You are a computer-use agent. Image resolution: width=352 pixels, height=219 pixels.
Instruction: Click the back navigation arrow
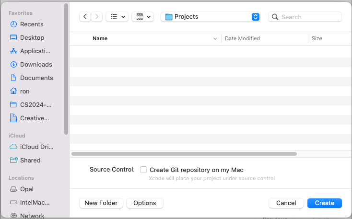tap(85, 17)
